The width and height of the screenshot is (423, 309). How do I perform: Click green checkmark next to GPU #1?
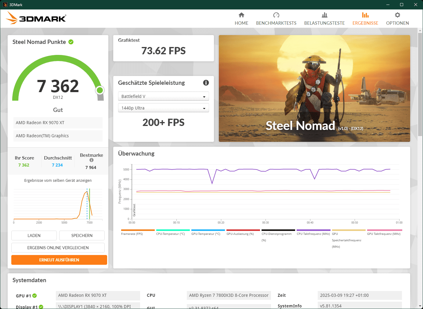[34, 296]
